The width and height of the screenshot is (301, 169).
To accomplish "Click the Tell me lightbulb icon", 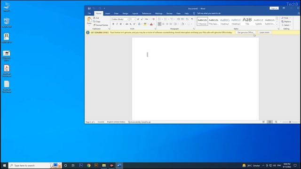I will (x=194, y=14).
